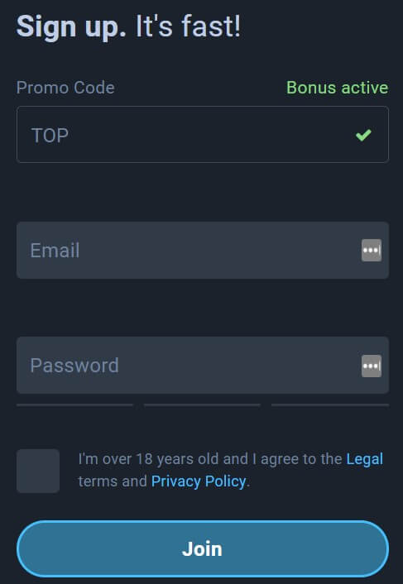Click the bold Sign up heading
The width and height of the screenshot is (403, 584).
(71, 26)
